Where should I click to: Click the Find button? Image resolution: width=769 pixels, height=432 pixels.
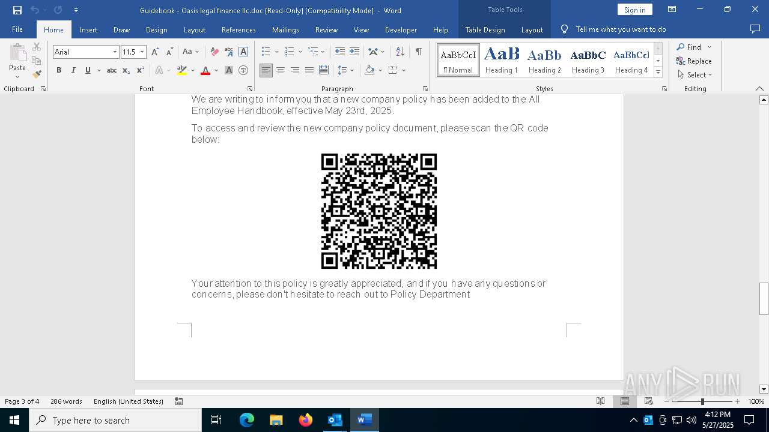click(688, 47)
